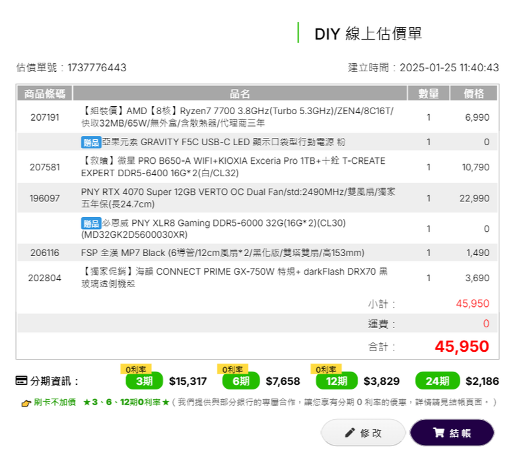Click barcode 207581
The height and width of the screenshot is (462, 515).
tap(45, 167)
